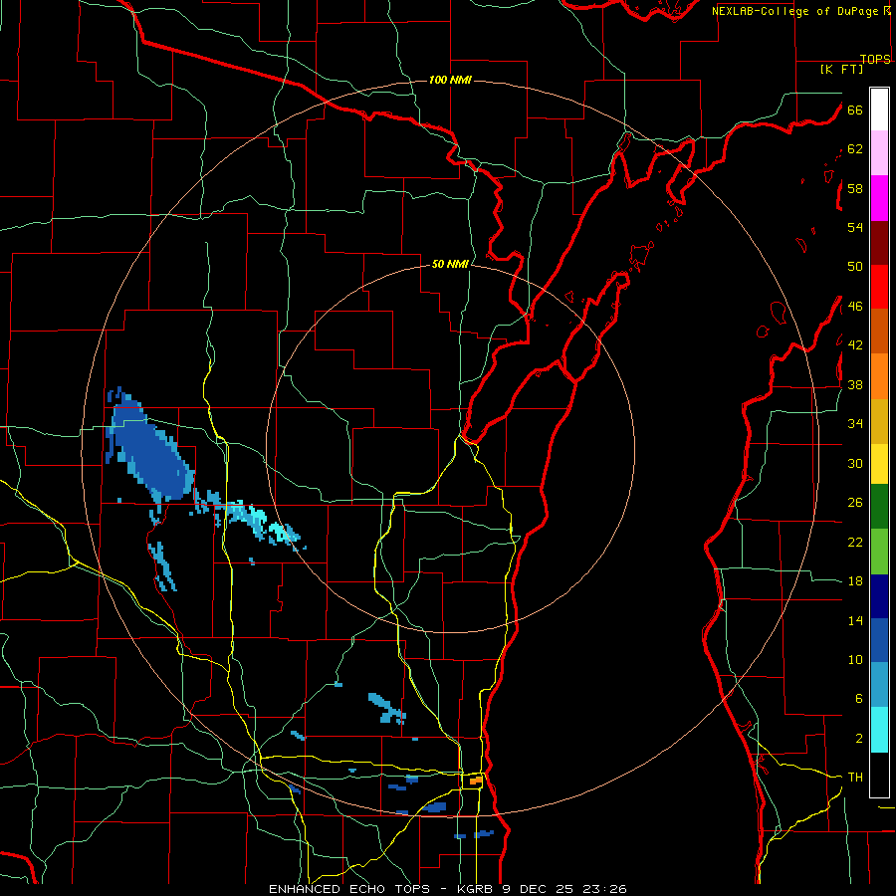Viewport: 896px width, 896px height.
Task: Click the 'ENHANCED ECHO TOPS' caption text
Action: [x=351, y=889]
